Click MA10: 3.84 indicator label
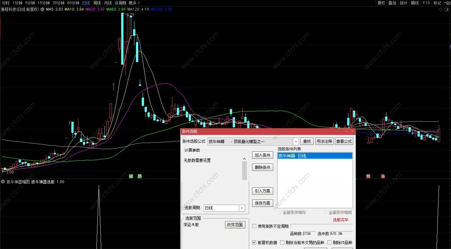Screen dimensions: 451x249 (74, 9)
